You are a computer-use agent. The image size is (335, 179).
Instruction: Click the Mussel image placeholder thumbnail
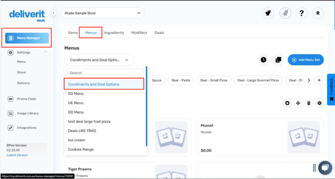click(304, 137)
